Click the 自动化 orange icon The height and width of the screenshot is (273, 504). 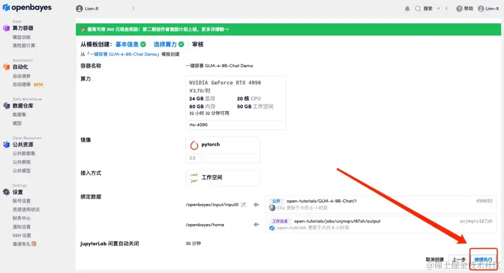[x=7, y=67]
